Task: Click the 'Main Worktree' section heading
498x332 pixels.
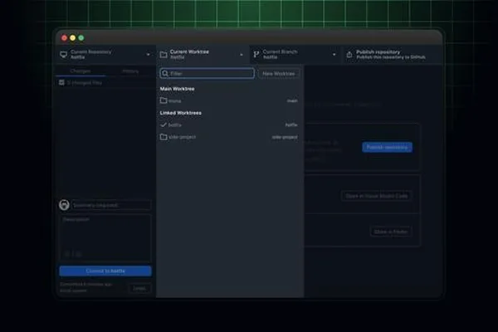Action: pos(178,89)
